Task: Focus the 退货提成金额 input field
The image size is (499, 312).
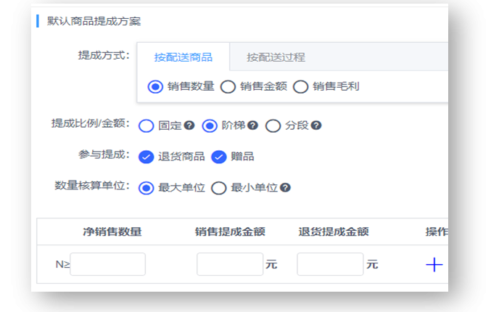Action: 330,264
